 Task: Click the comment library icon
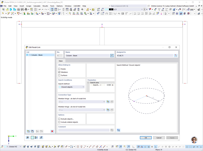point(112,130)
